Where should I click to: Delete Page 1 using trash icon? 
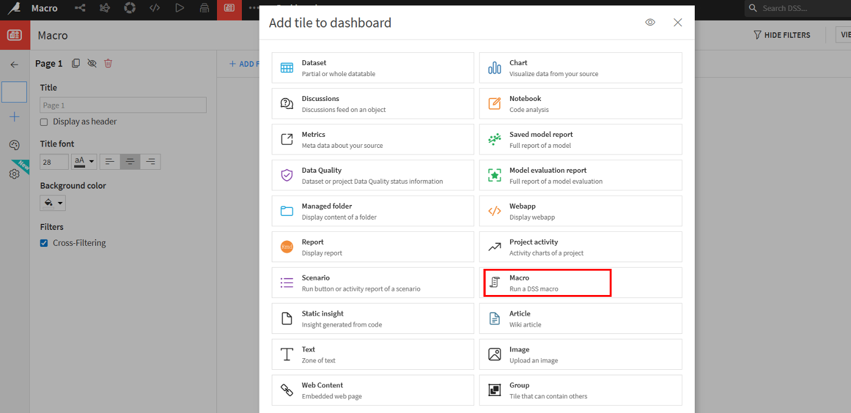[x=108, y=63]
